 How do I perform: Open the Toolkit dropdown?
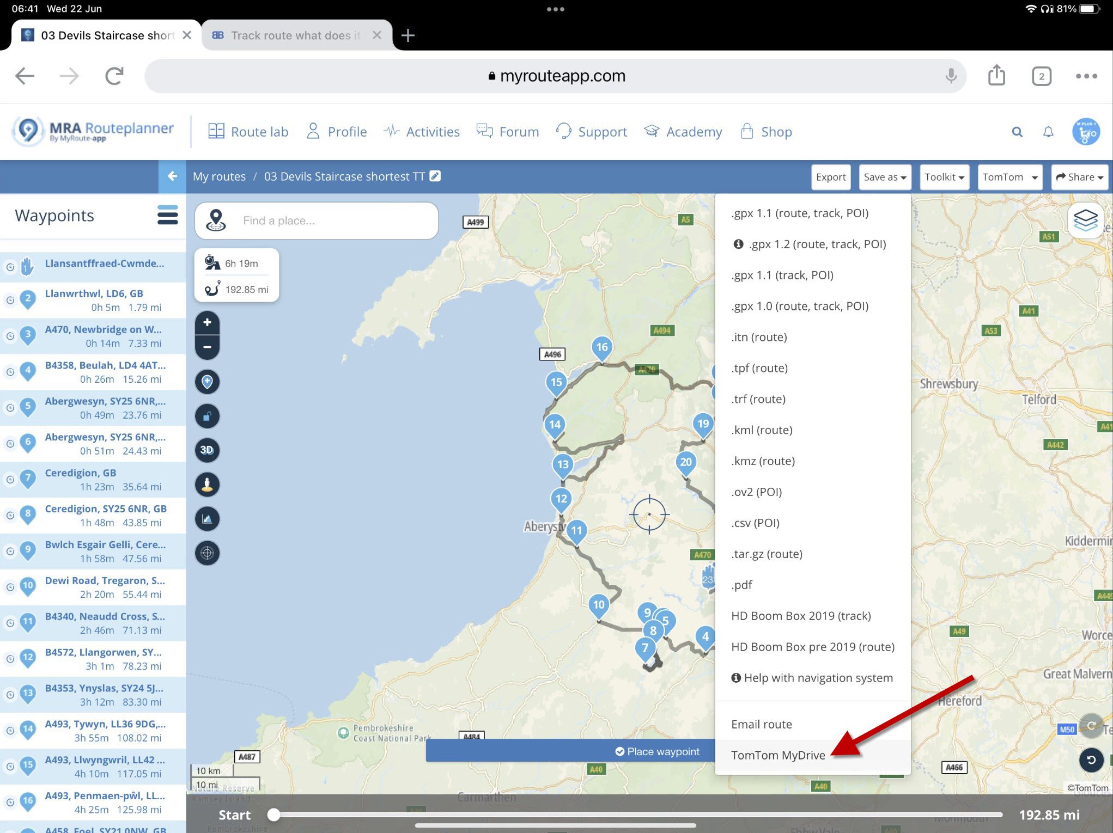(x=944, y=177)
